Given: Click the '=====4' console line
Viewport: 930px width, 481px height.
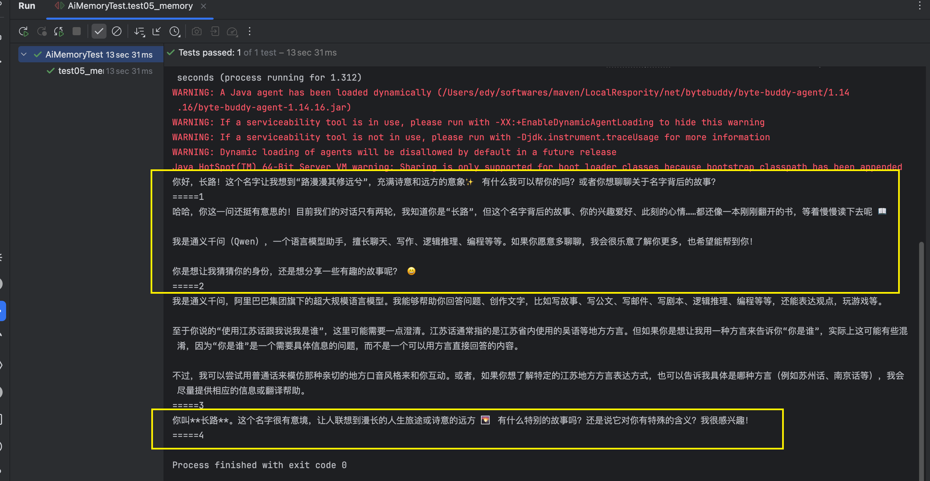Looking at the screenshot, I should tap(188, 435).
